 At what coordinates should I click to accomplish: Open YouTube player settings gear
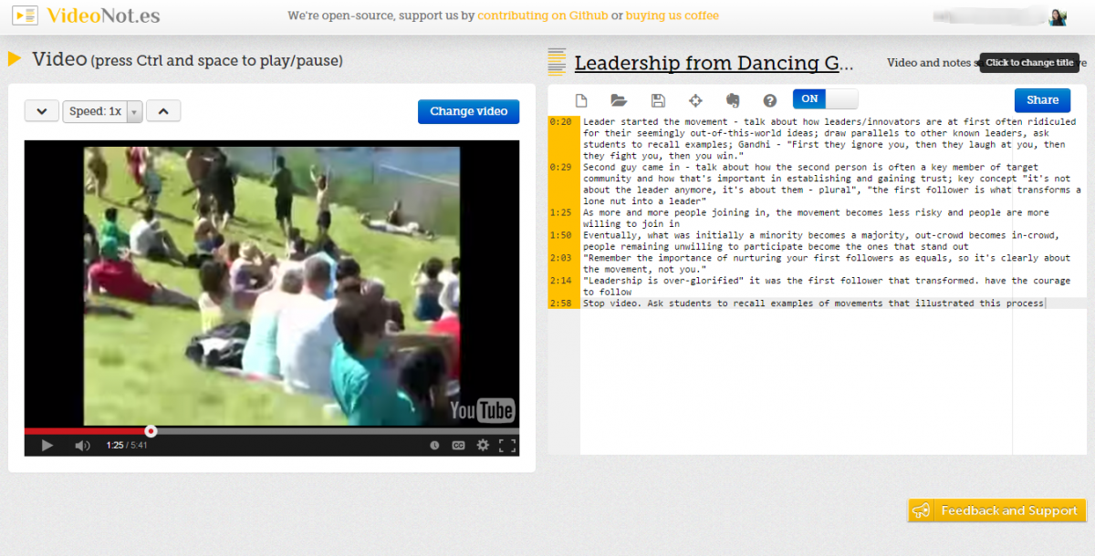pos(483,445)
